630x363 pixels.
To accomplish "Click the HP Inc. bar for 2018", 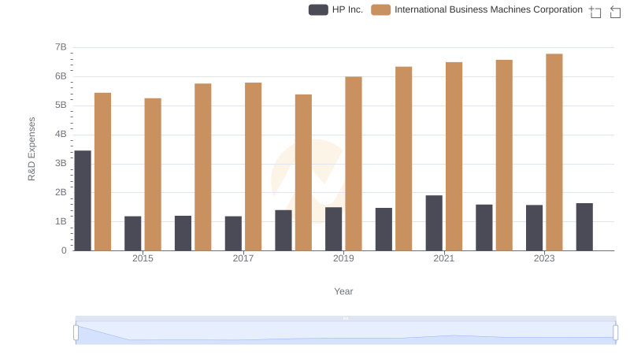I will (x=283, y=231).
